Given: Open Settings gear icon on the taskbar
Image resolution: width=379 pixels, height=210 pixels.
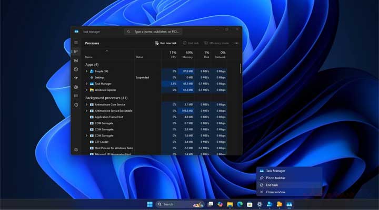Looking at the screenshot, I should (x=260, y=204).
